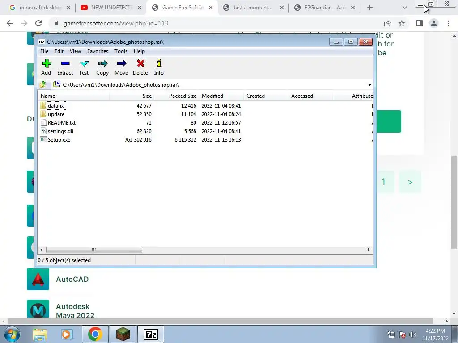Viewport: 458px width, 343px height.
Task: Click the red Delete icon
Action: pyautogui.click(x=140, y=63)
